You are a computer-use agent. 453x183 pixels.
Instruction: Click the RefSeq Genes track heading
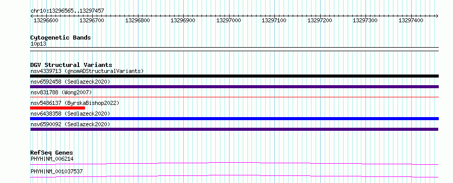51,153
